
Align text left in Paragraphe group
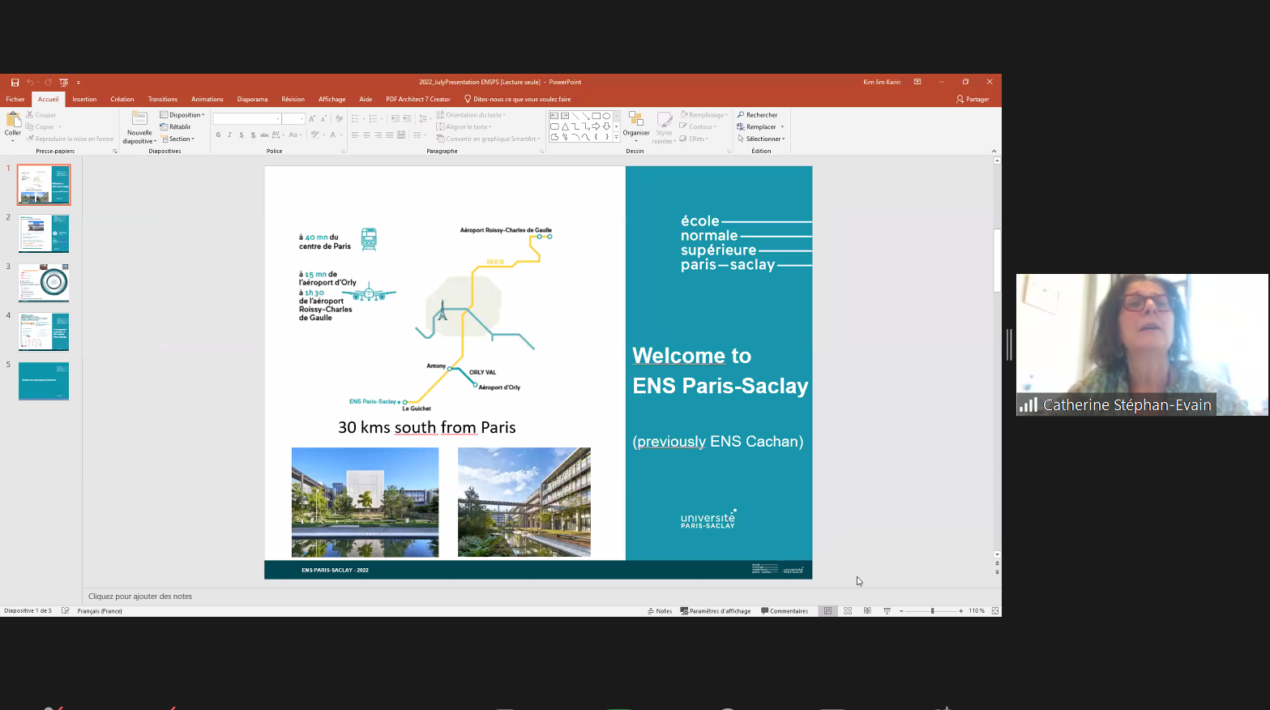(x=355, y=135)
